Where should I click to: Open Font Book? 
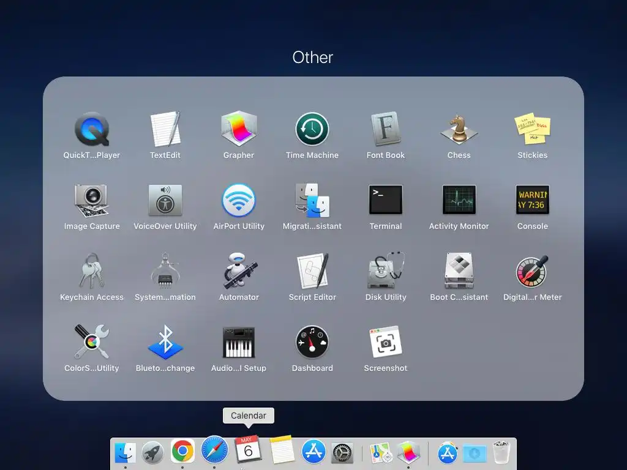pos(386,129)
